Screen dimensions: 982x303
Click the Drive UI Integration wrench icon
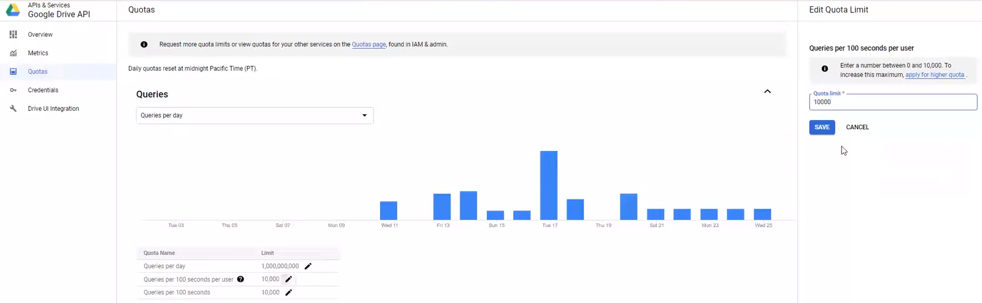click(13, 109)
